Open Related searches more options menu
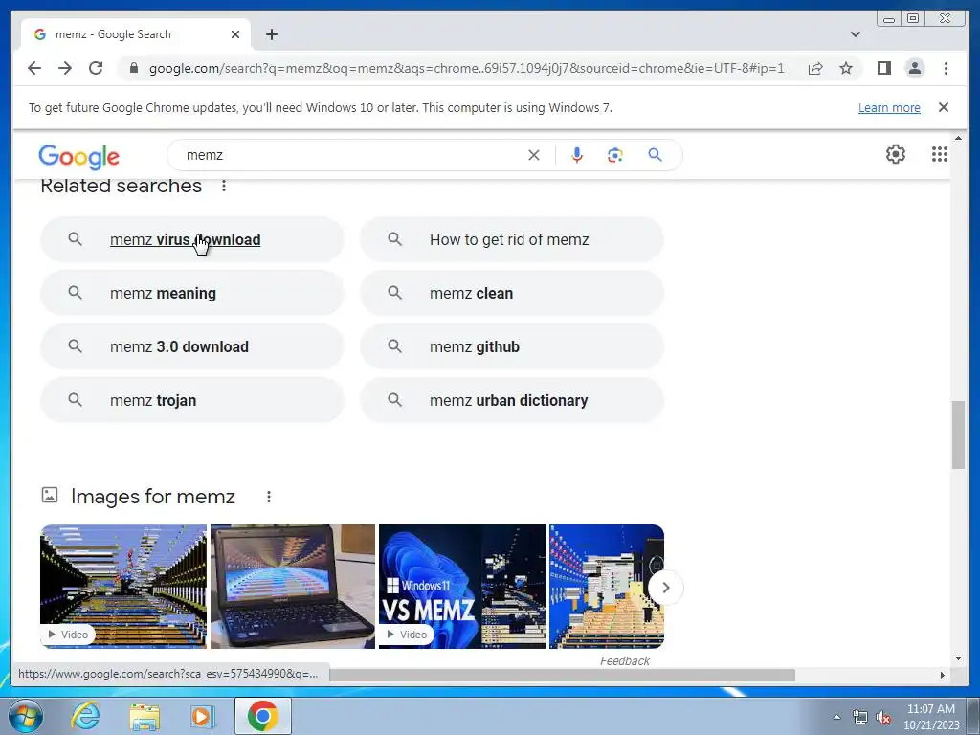The height and width of the screenshot is (735, 980). click(x=224, y=186)
